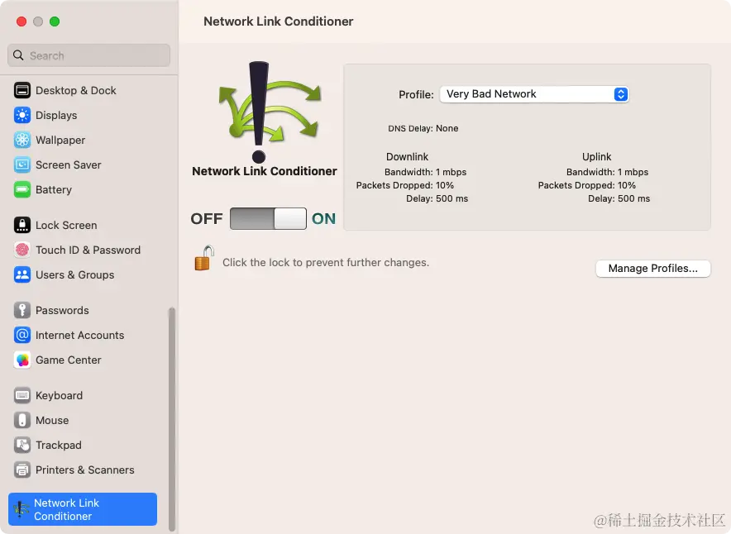
Task: Select Trackpad settings row
Action: pos(83,445)
